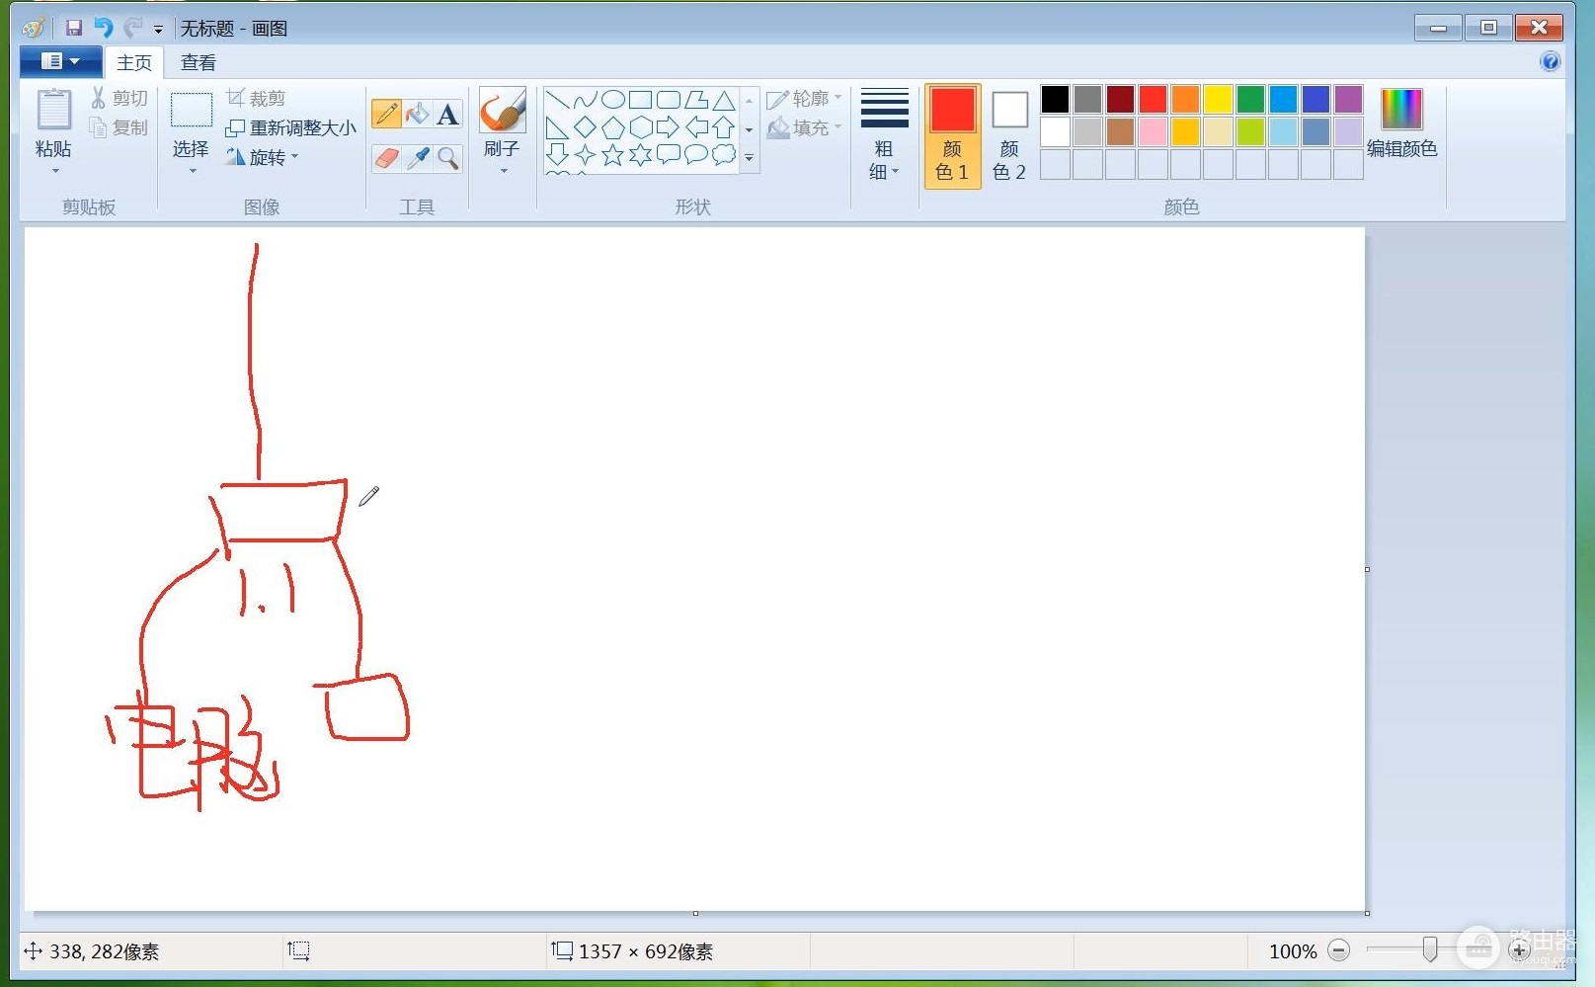Pick the yellow color swatch
Screen dimensions: 1595x987
coord(1218,99)
